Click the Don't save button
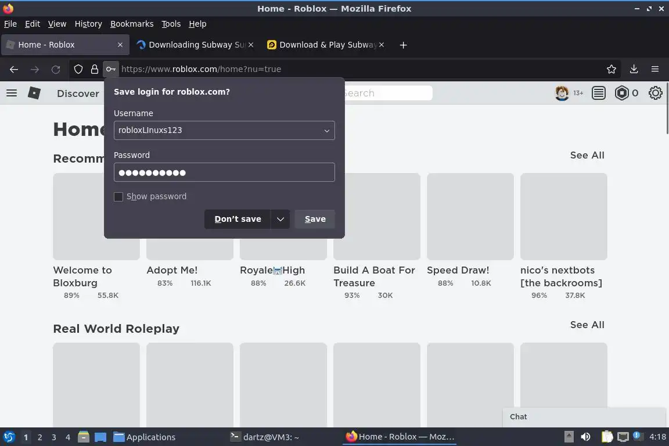 238,219
